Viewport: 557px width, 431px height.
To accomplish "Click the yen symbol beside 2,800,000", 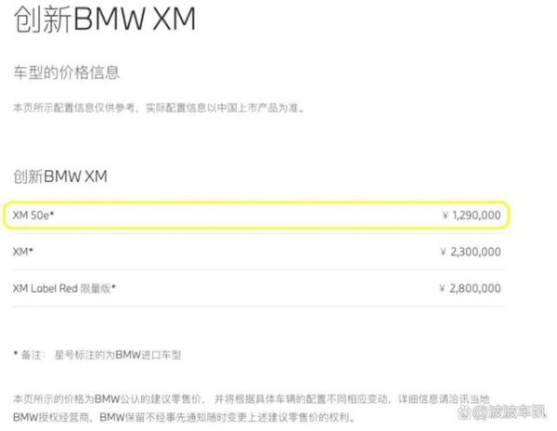I will click(x=442, y=288).
